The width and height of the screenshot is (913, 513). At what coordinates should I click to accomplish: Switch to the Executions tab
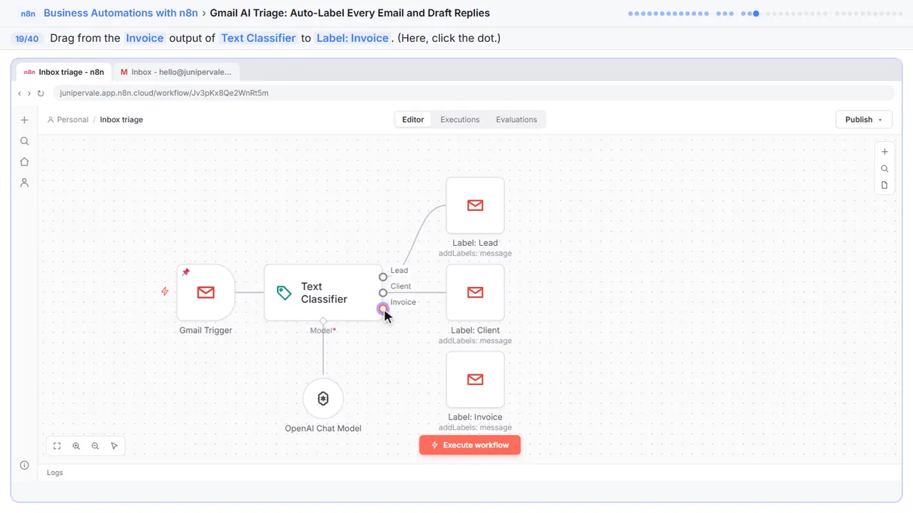pos(460,120)
